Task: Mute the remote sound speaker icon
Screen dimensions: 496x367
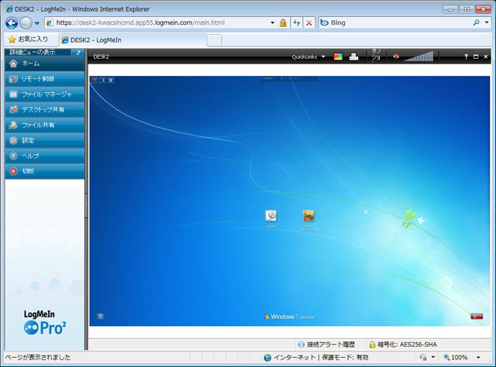Action: 396,57
